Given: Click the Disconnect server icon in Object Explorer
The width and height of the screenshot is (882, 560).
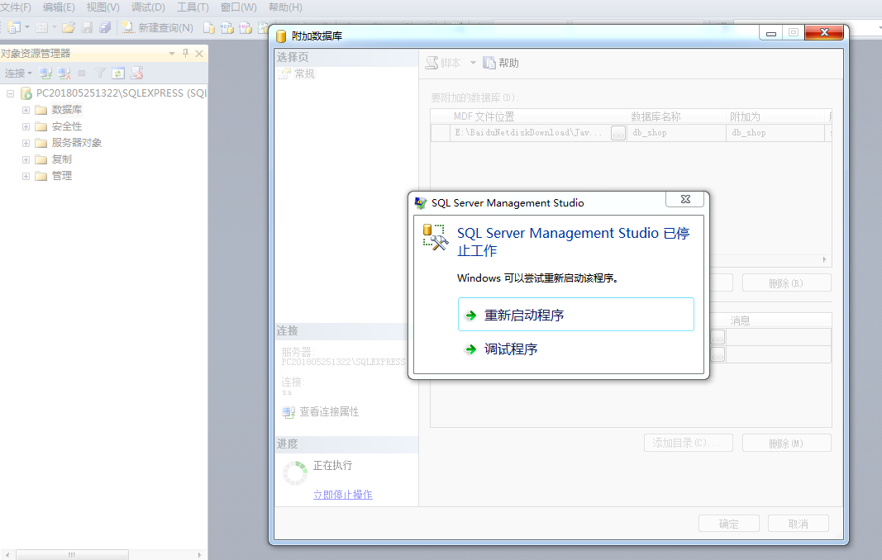Looking at the screenshot, I should [x=64, y=73].
